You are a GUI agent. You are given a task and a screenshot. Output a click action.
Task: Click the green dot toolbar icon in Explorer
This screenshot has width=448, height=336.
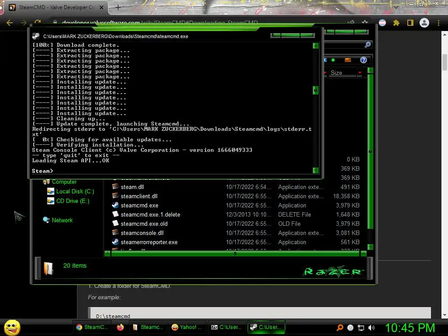[333, 60]
